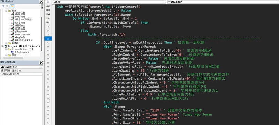Image resolution: width=279 pixels, height=125 pixels.
Task: Click the 搜词 sidebar button
Action: (48, 6)
